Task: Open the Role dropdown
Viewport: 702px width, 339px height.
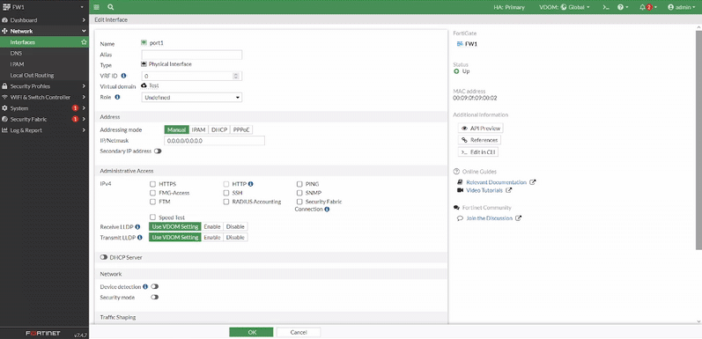Action: (192, 97)
